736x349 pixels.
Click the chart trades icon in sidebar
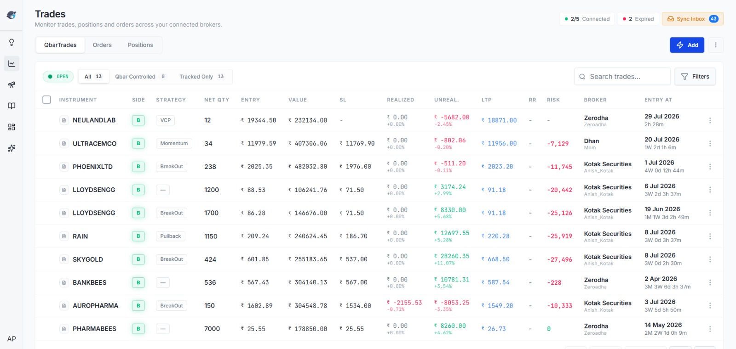(x=11, y=63)
